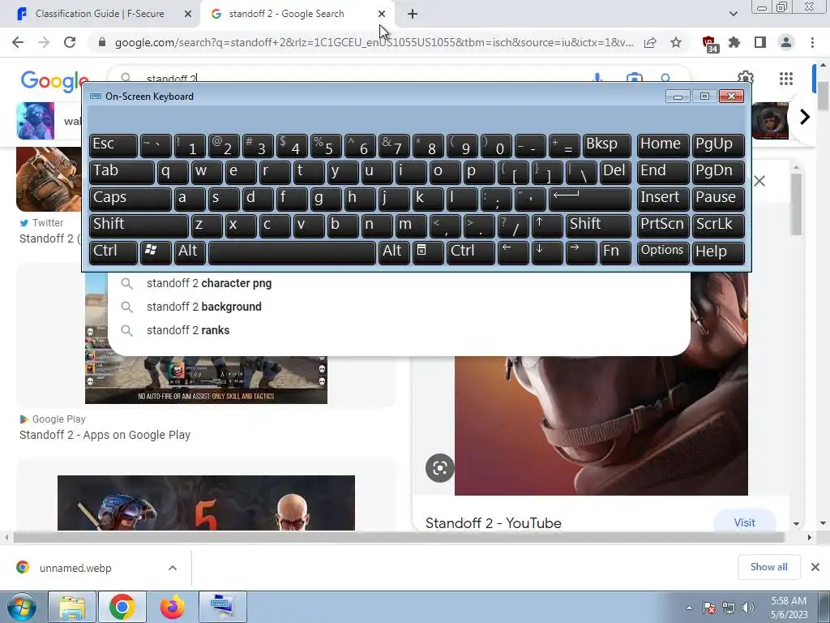Screen dimensions: 830x623
Task: Open Google apps grid icon
Action: pos(786,79)
